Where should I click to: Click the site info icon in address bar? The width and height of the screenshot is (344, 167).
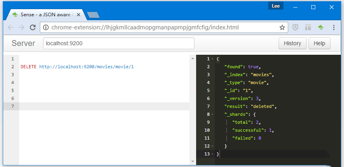46,27
